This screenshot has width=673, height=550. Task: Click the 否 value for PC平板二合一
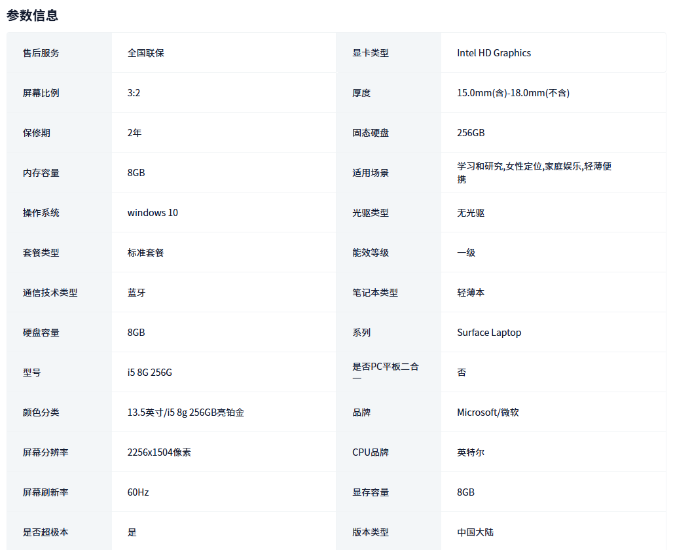[x=462, y=373]
